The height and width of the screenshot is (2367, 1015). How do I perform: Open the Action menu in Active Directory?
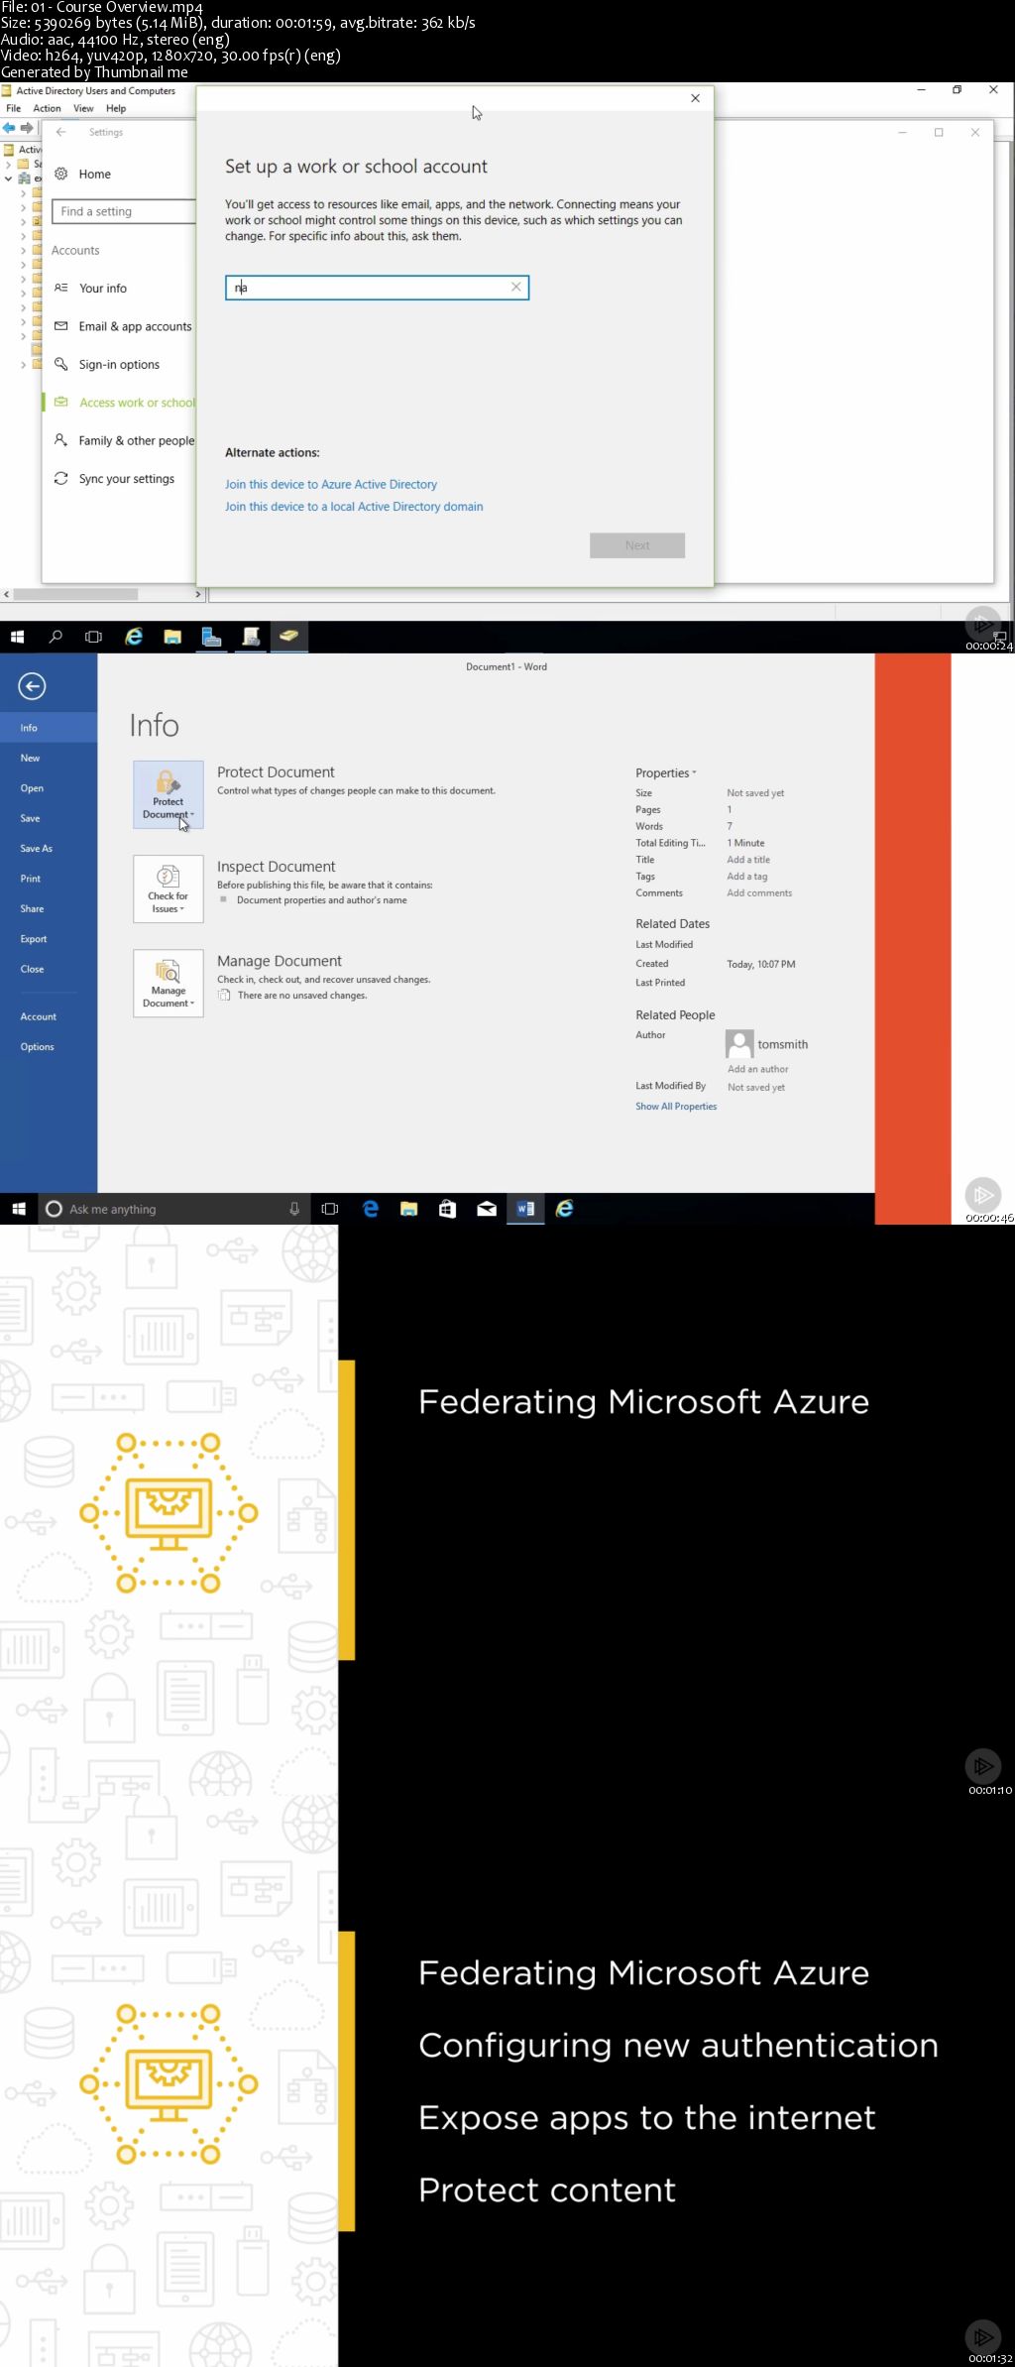47,108
